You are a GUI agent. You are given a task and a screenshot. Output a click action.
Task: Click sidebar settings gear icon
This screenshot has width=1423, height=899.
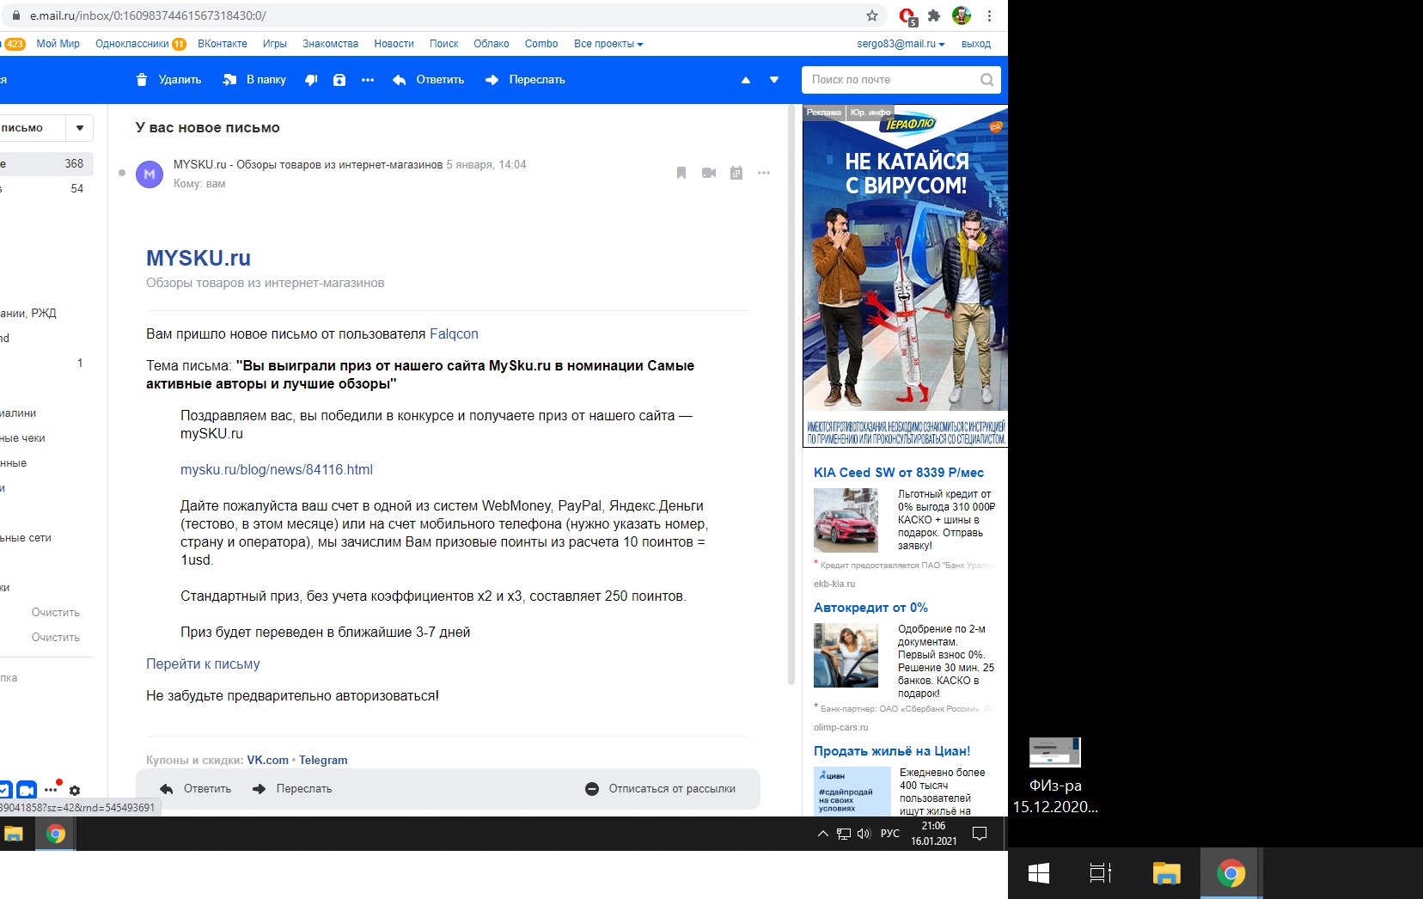[75, 791]
